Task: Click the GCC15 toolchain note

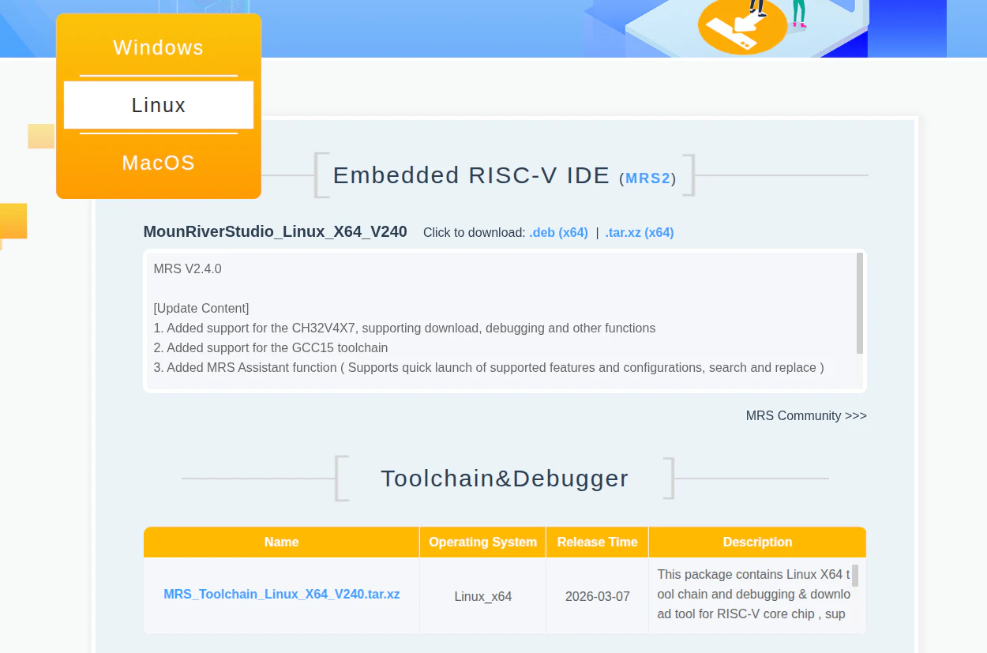Action: (x=271, y=347)
